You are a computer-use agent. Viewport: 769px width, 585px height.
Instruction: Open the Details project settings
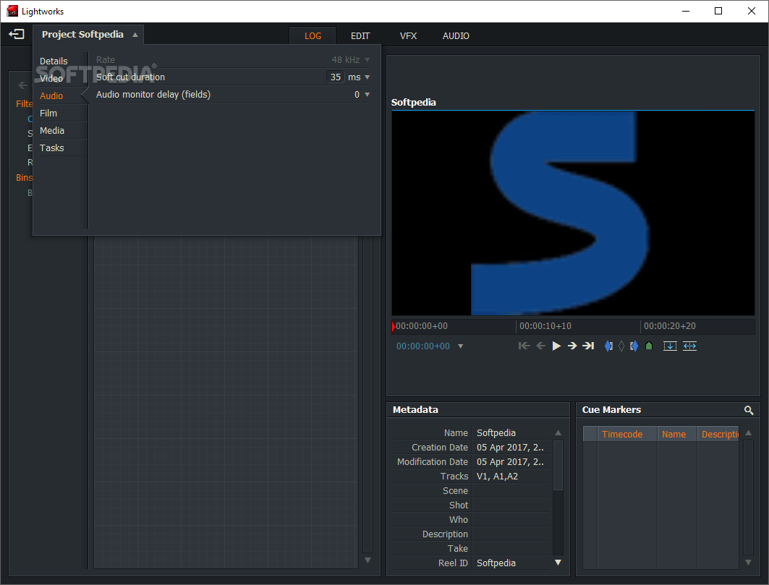pyautogui.click(x=54, y=61)
